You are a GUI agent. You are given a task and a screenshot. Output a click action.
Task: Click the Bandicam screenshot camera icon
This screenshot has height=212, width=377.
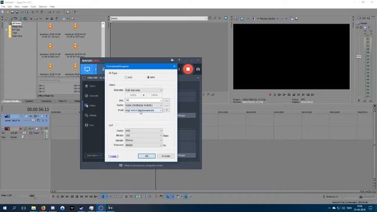(x=198, y=69)
